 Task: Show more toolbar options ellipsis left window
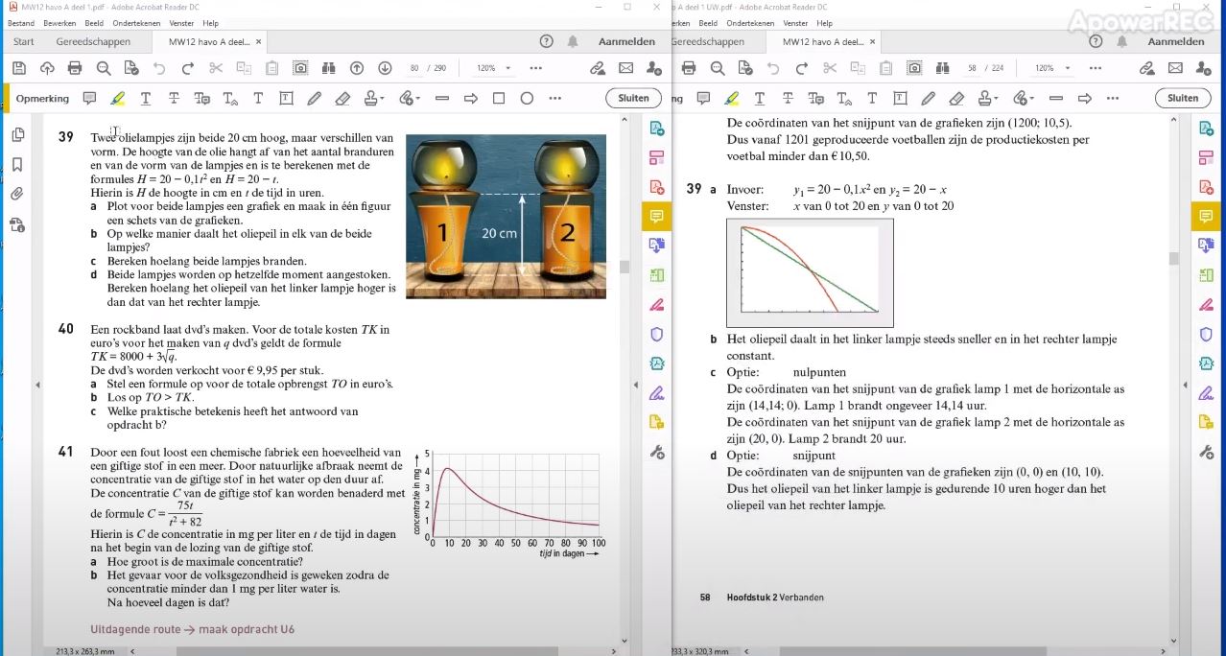[535, 68]
